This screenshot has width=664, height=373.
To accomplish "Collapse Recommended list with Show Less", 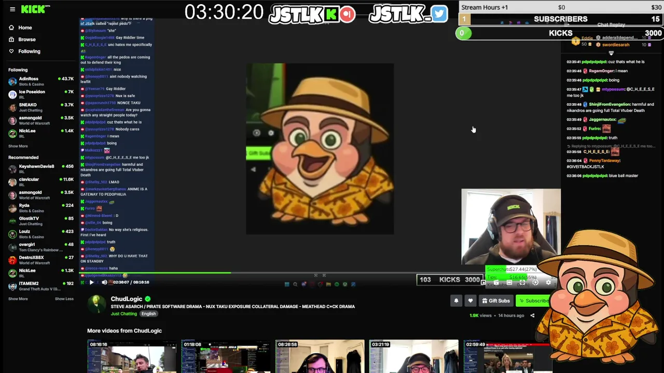I will 64,299.
